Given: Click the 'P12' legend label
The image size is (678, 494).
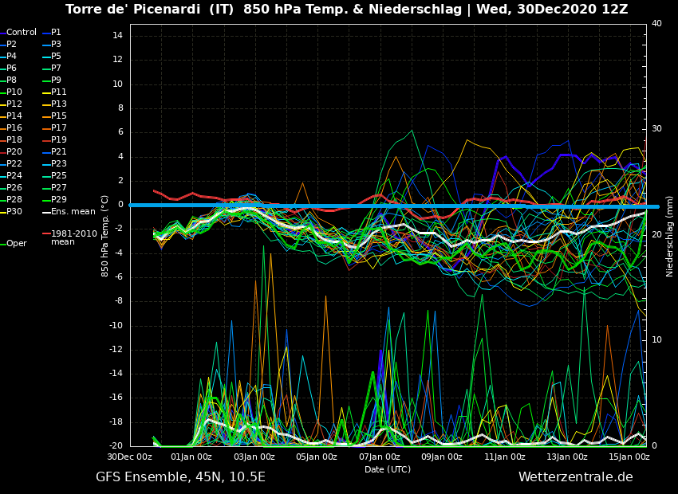Looking at the screenshot, I should pyautogui.click(x=14, y=104).
